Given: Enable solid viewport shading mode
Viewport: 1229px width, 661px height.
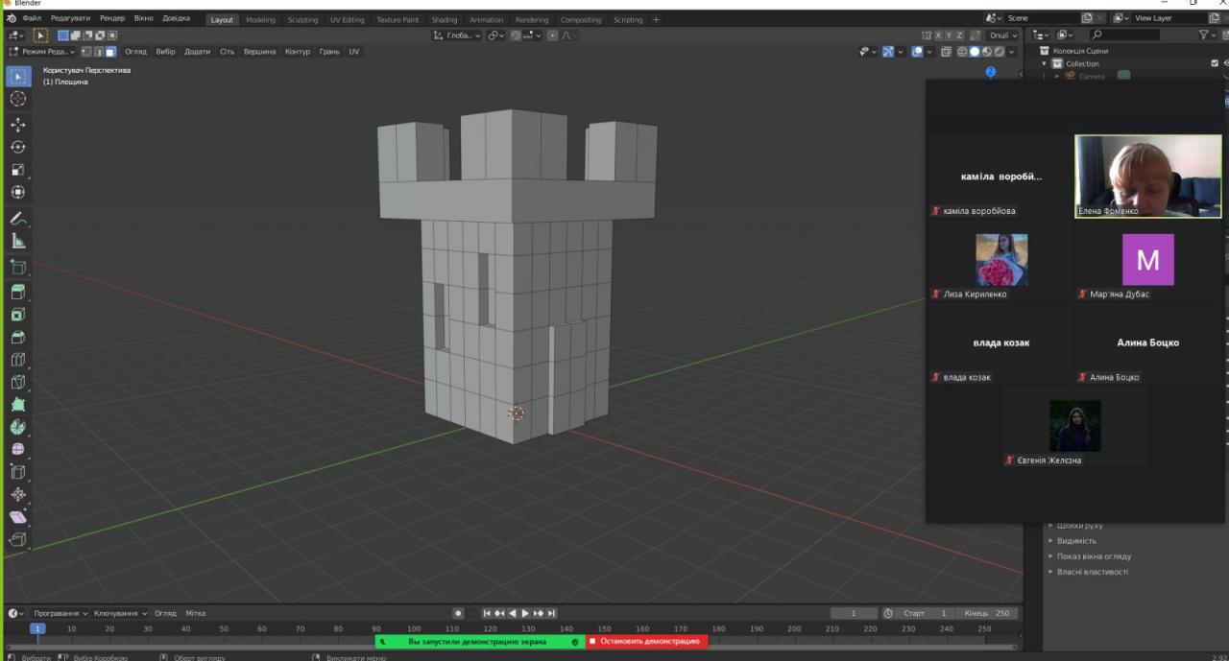Looking at the screenshot, I should [975, 52].
